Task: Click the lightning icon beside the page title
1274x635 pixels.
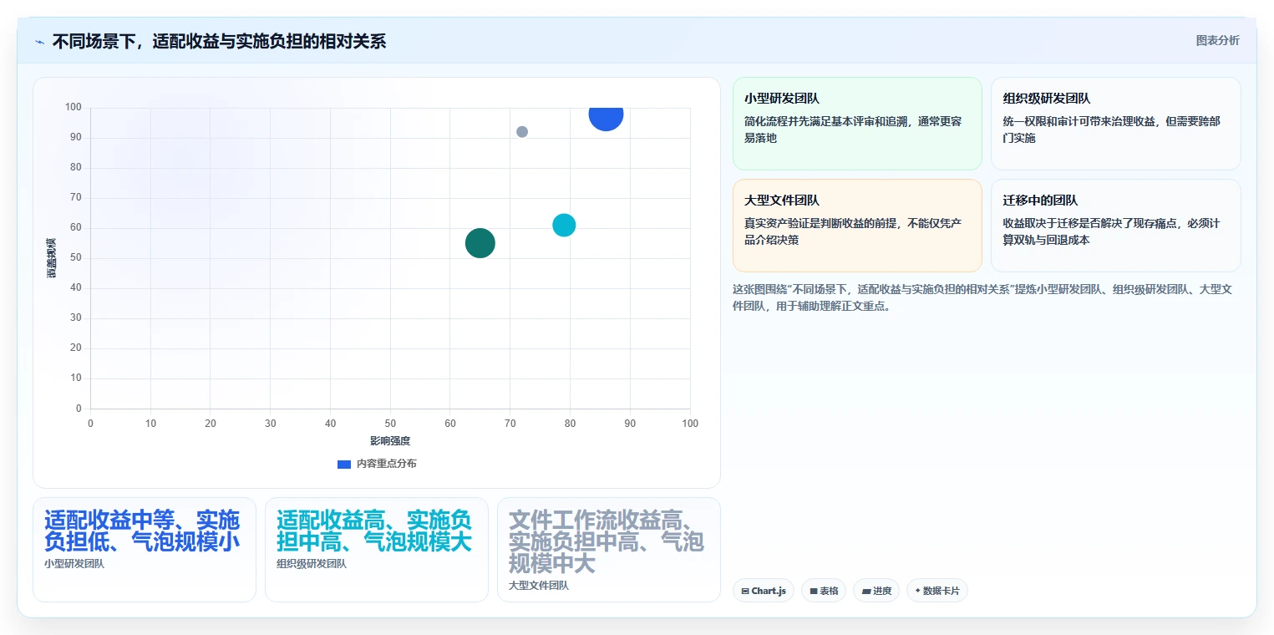Action: pos(39,42)
